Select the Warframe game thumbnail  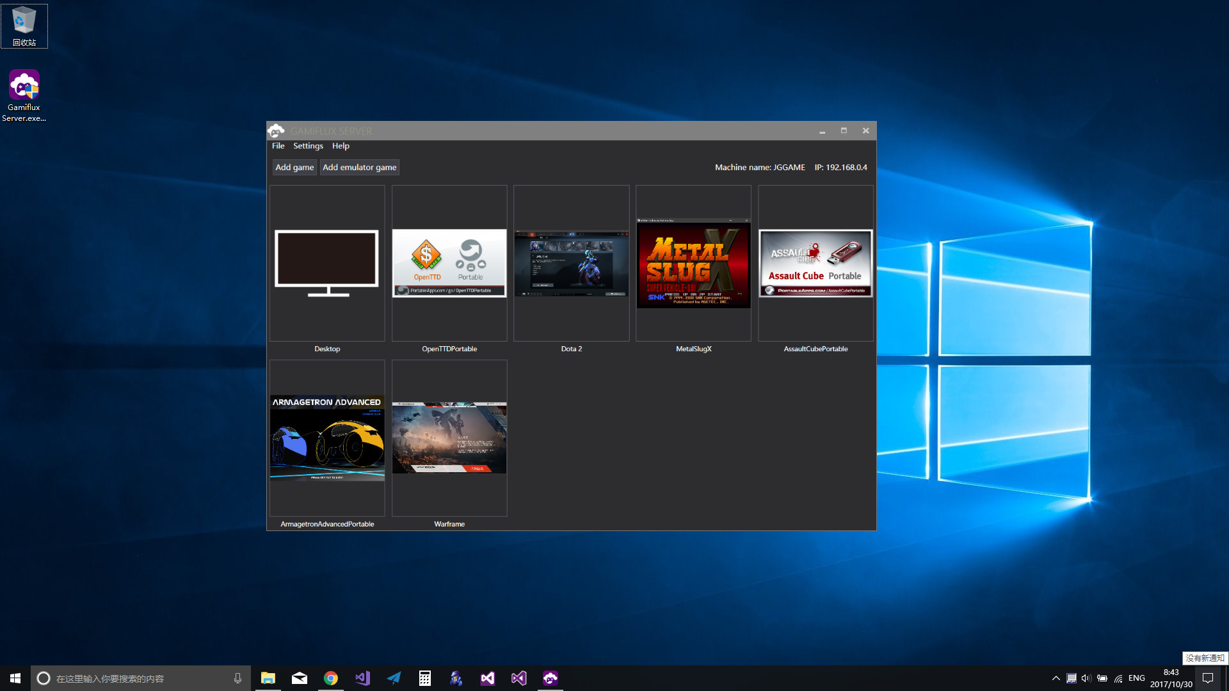pos(449,438)
